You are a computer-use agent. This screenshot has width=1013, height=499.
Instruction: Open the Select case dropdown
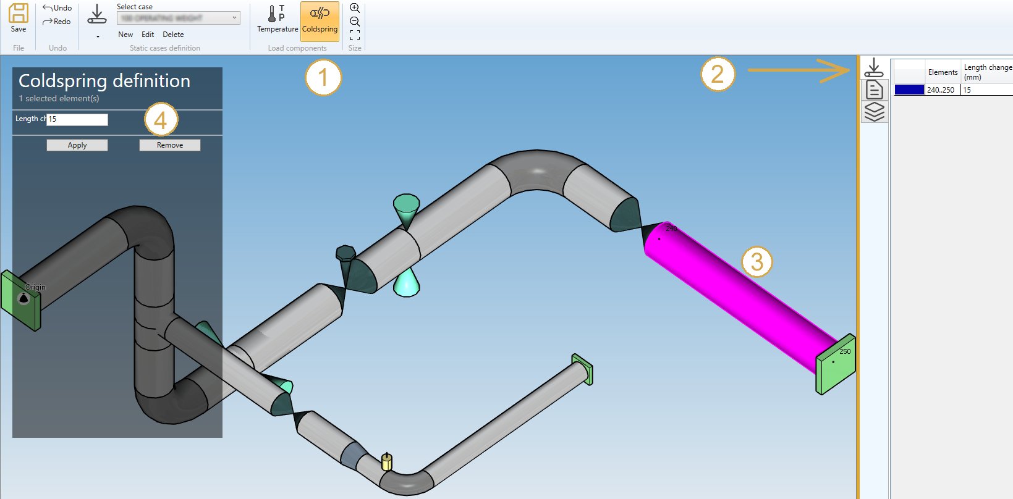click(x=178, y=18)
